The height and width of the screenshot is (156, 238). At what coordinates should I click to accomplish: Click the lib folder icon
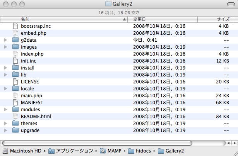pyautogui.click(x=15, y=75)
